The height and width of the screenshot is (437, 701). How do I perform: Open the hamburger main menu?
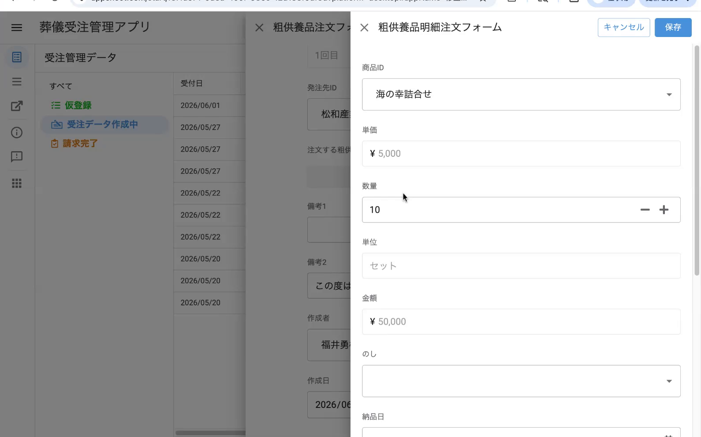(17, 27)
